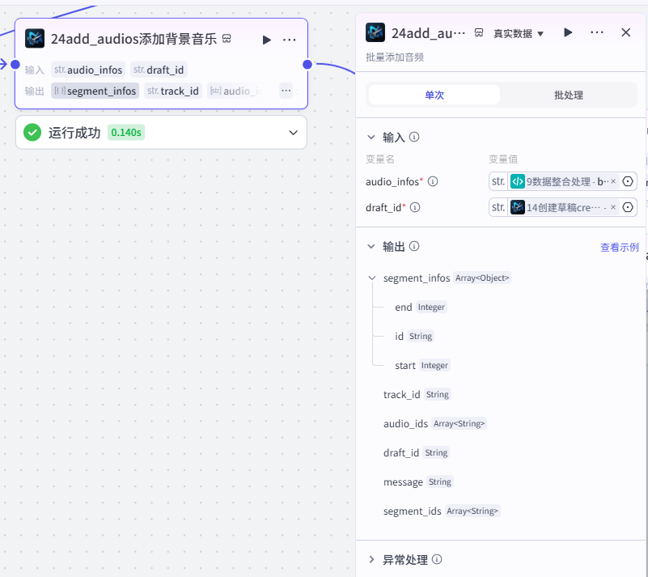Open the 真实数据 dropdown
The height and width of the screenshot is (577, 648).
519,33
